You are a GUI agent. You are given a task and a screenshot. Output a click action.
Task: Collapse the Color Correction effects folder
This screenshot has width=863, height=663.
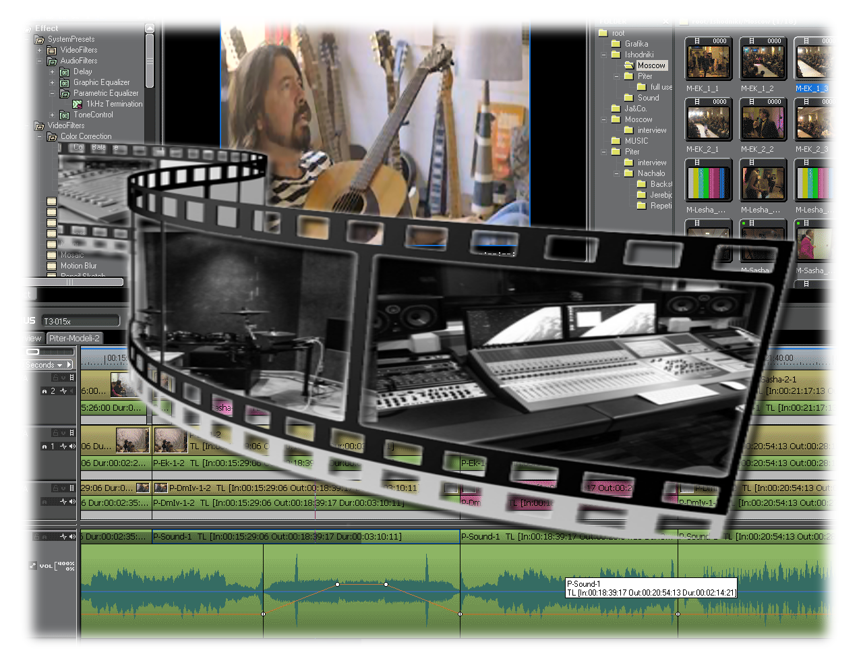point(39,137)
